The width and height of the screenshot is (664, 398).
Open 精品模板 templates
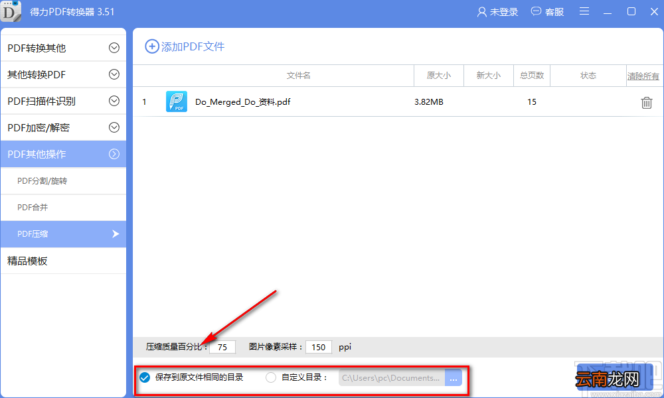pos(64,261)
